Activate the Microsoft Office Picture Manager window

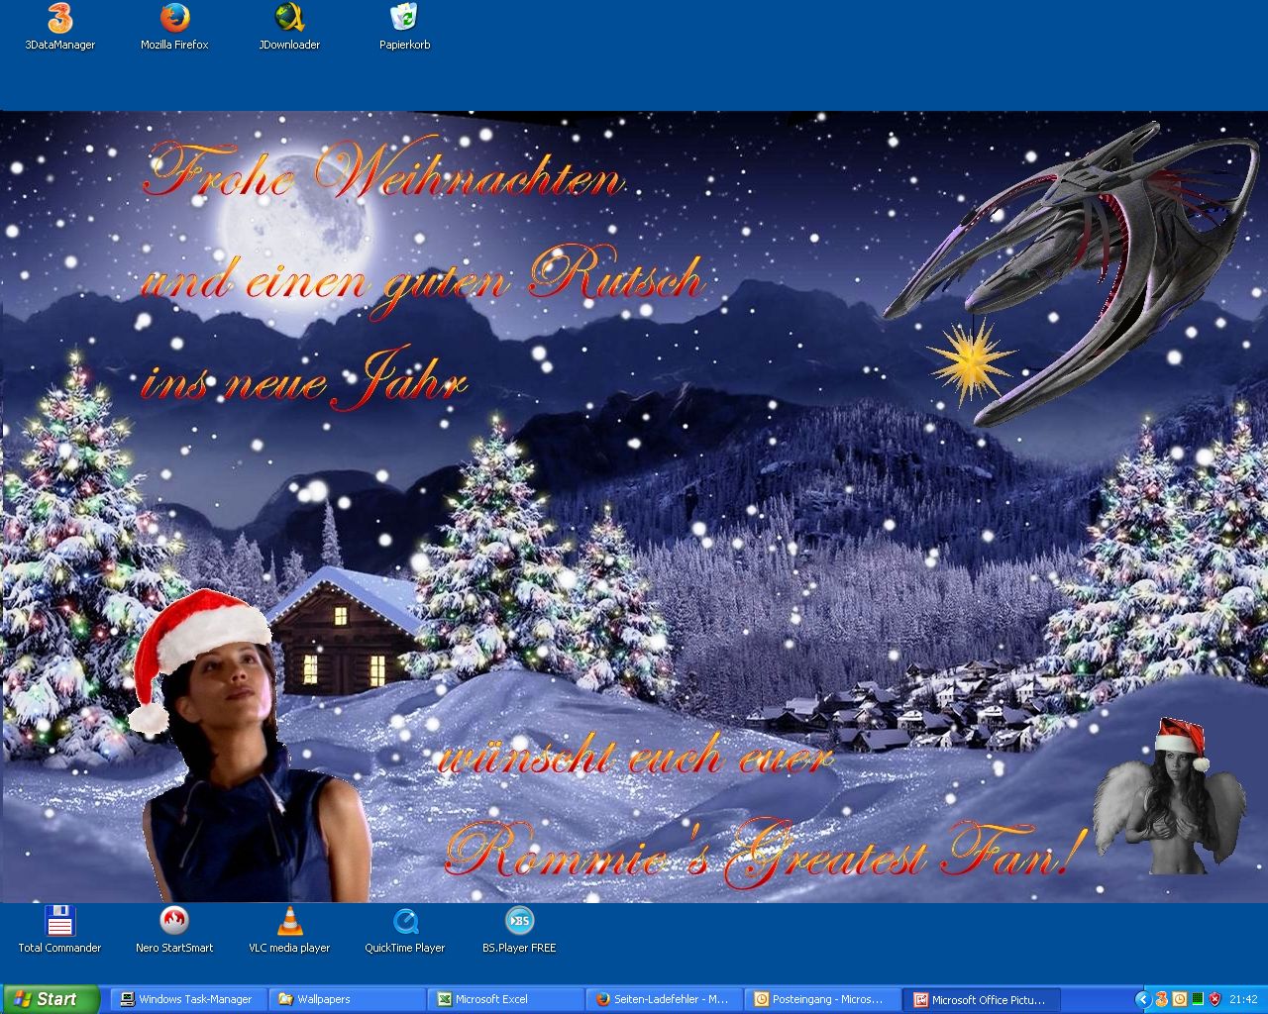click(x=981, y=999)
